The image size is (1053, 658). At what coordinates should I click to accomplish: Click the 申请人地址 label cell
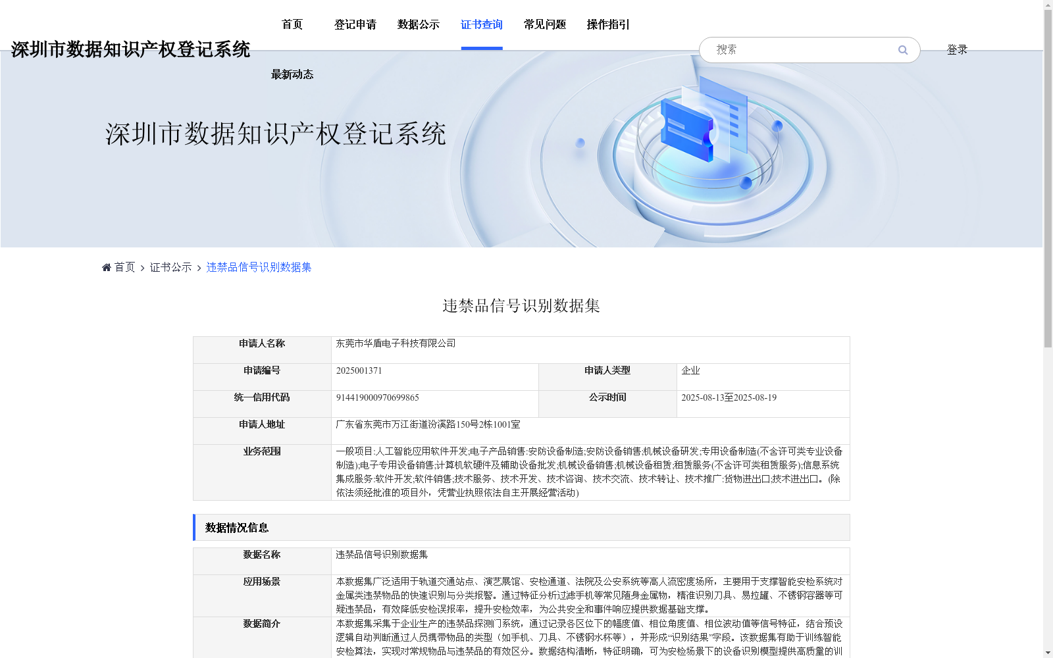pos(262,431)
